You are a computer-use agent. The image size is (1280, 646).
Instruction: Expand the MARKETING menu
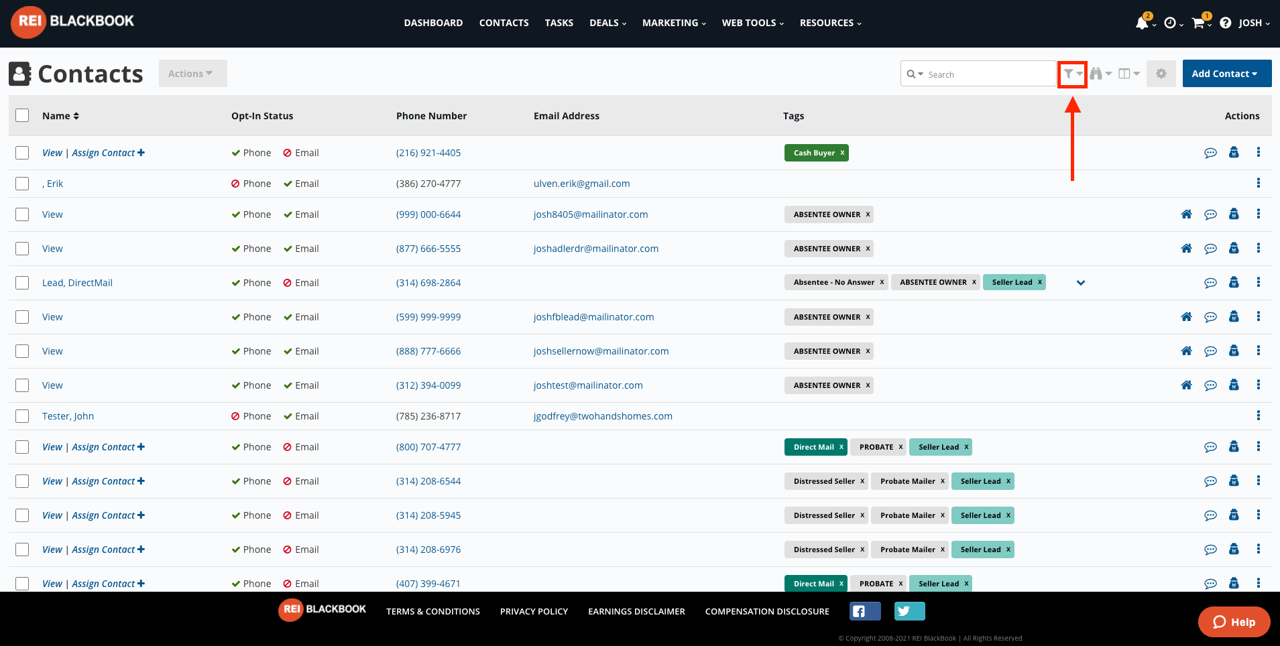(674, 23)
